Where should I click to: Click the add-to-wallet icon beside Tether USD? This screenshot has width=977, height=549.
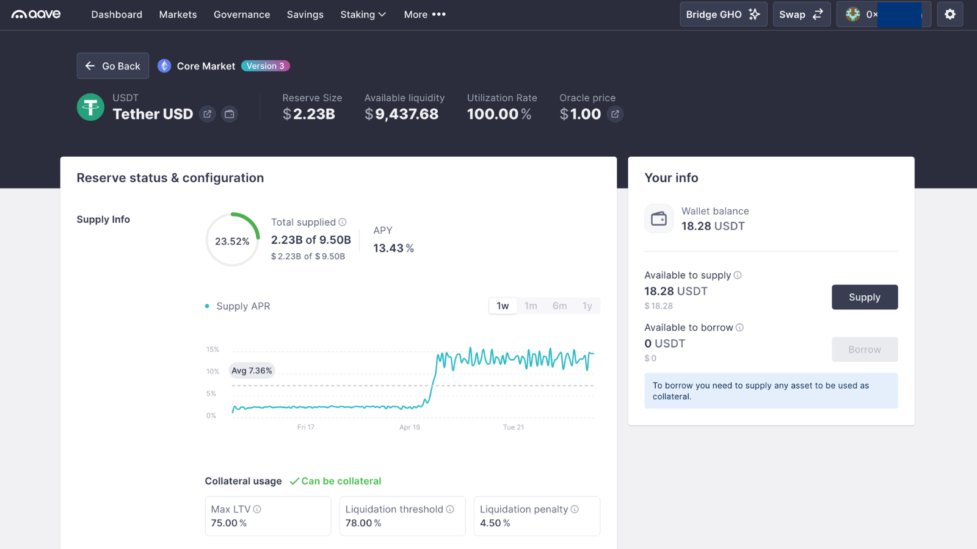pyautogui.click(x=229, y=114)
